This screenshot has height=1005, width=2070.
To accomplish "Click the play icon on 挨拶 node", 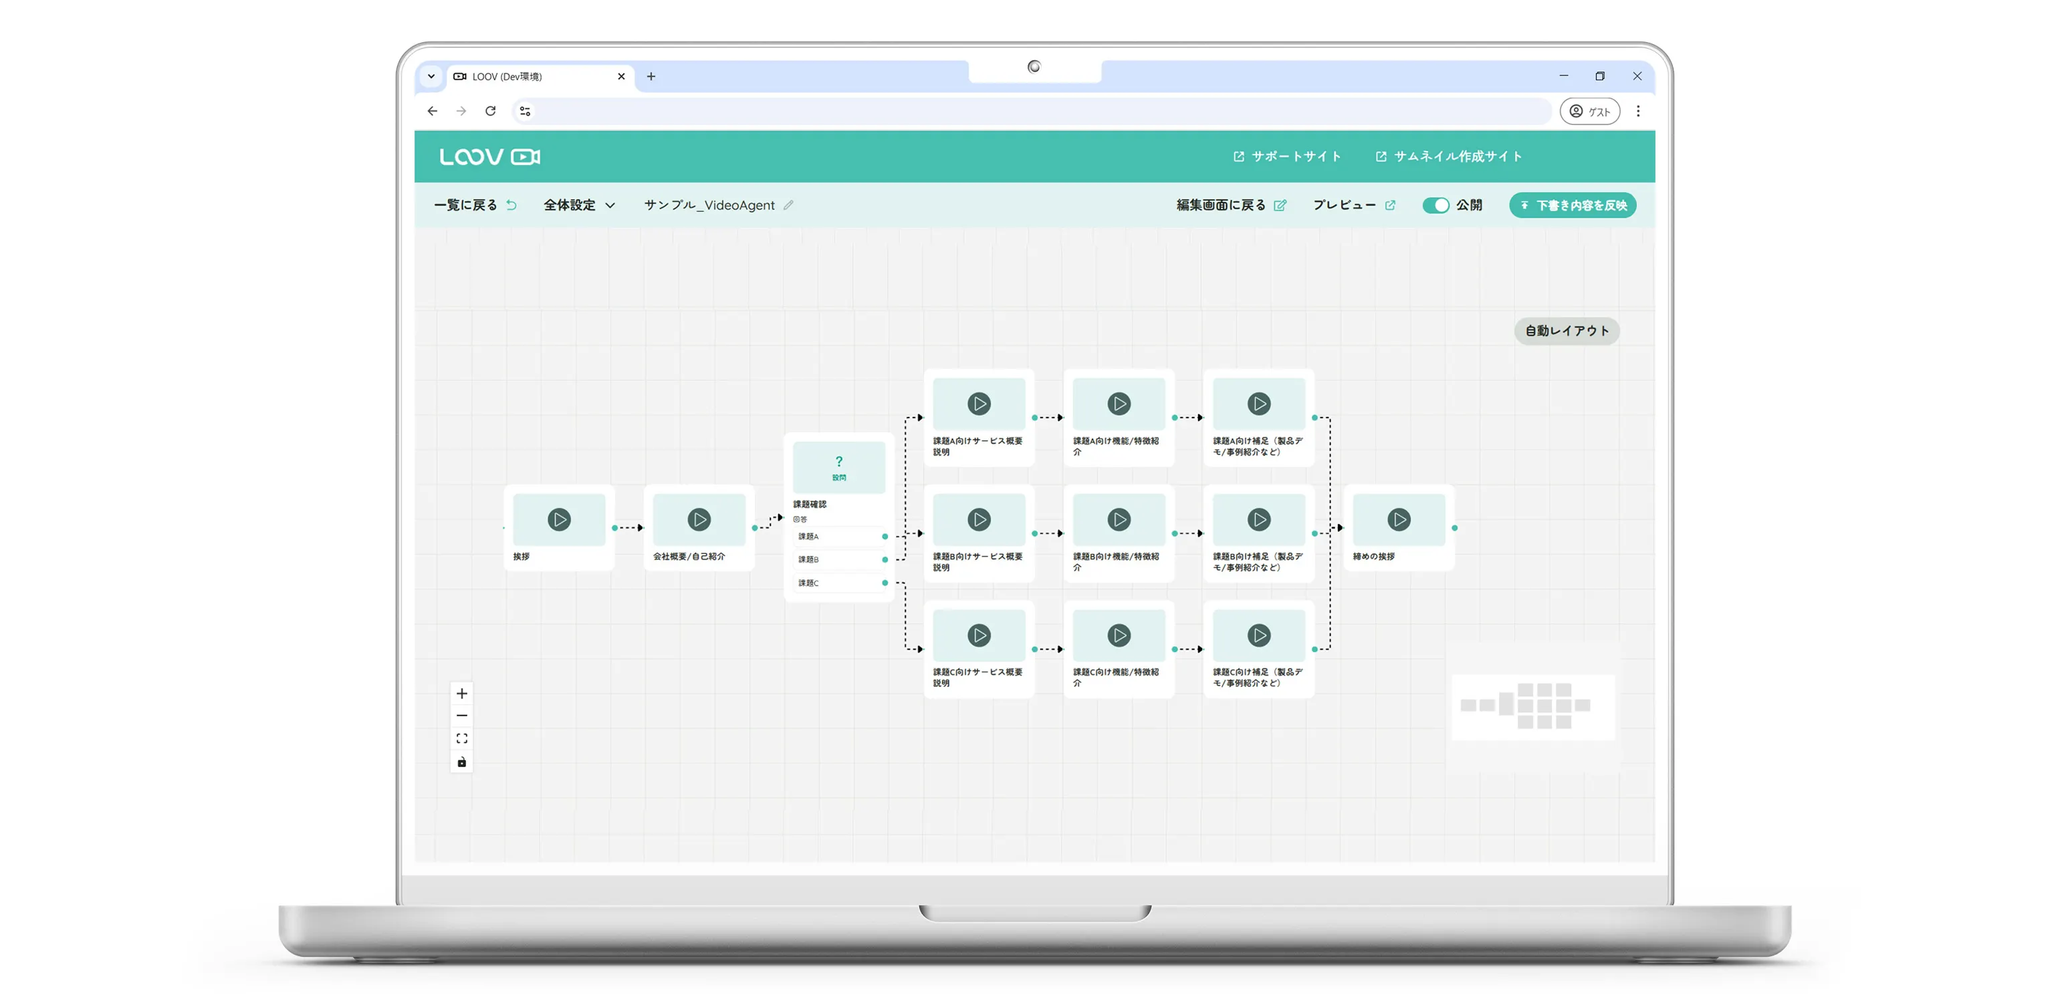I will [x=558, y=519].
